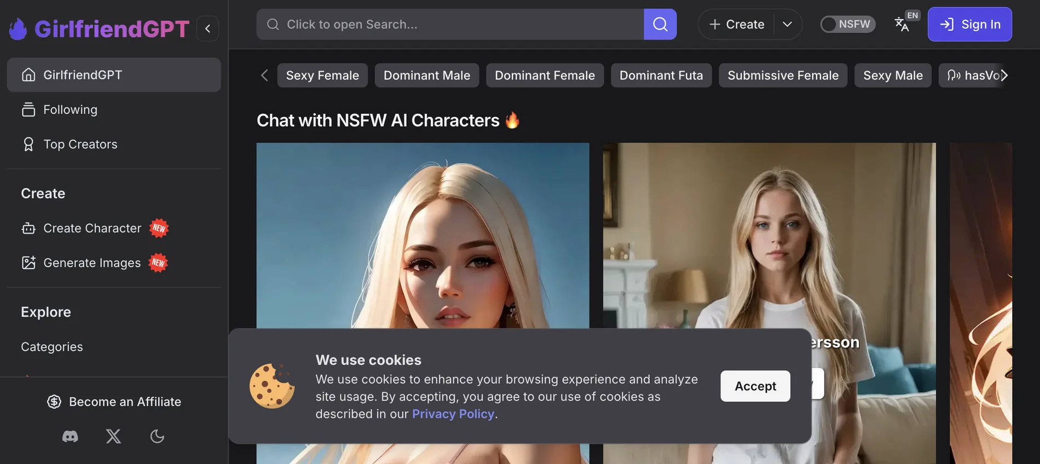Click the plus icon in Create button
Screen dimensions: 1040x464
(715, 24)
